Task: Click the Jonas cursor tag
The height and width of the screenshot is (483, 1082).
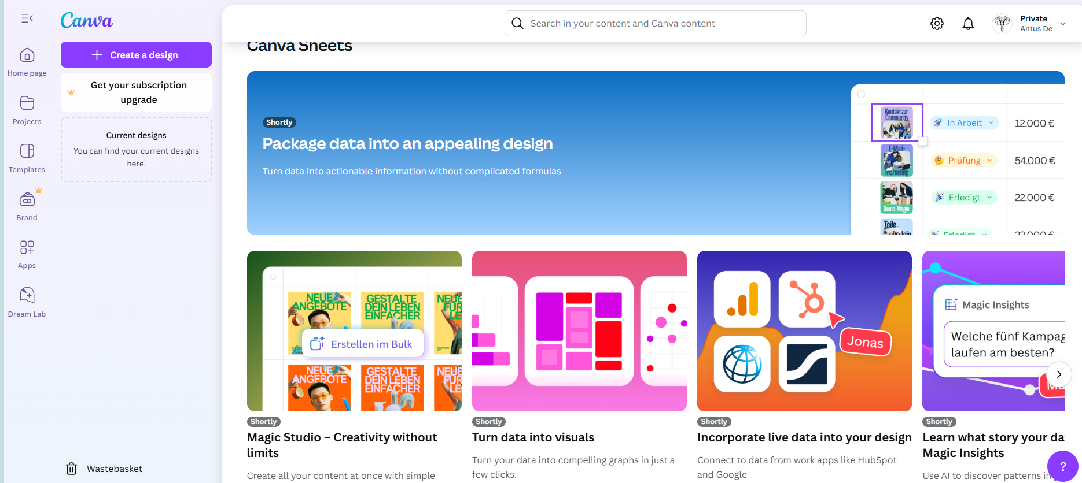Action: pos(865,342)
